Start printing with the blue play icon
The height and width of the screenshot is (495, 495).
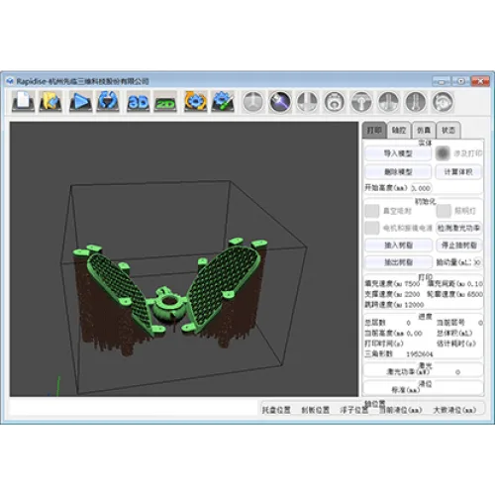(80, 101)
